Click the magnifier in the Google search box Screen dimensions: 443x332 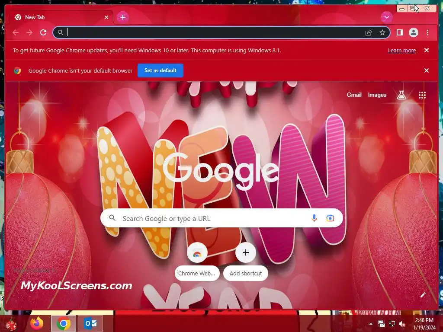click(x=112, y=218)
